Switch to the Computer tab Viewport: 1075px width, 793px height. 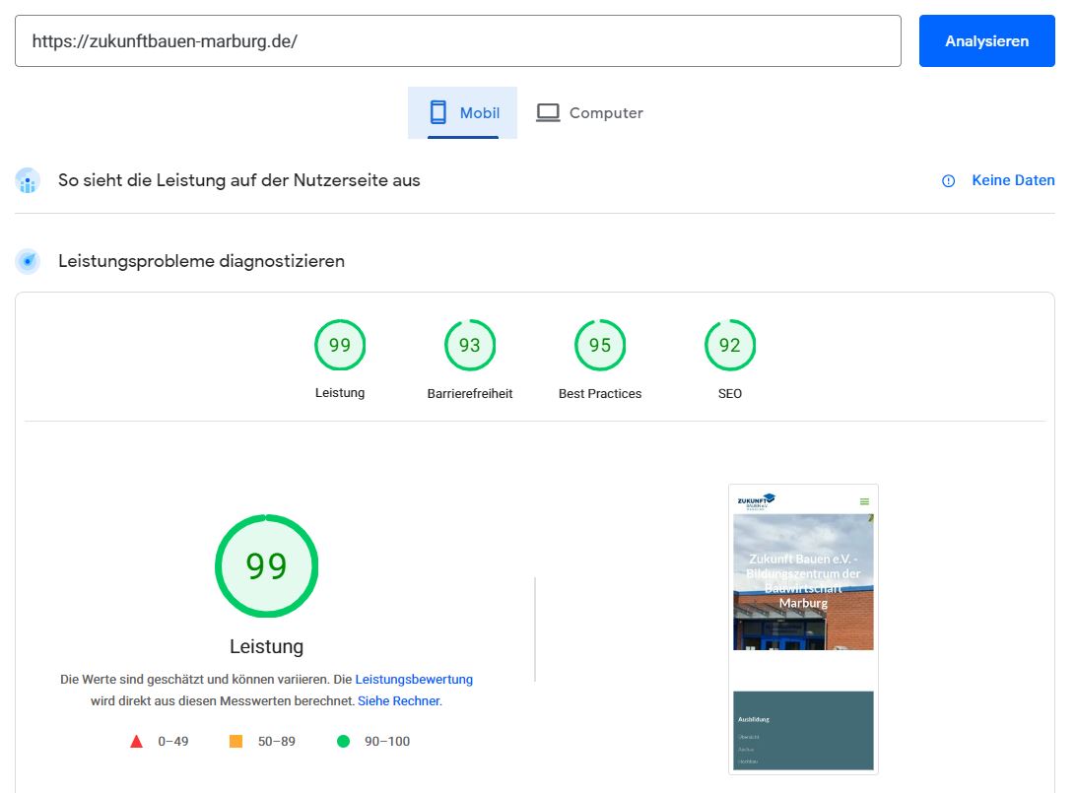pyautogui.click(x=589, y=113)
